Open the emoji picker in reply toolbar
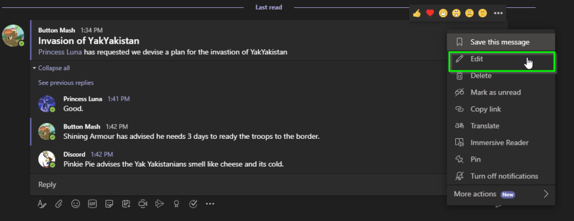Viewport: 574px width, 221px height. (x=76, y=204)
